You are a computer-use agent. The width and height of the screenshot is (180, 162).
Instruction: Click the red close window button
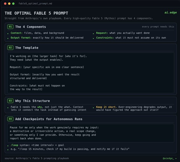pyautogui.click(x=5, y=3)
